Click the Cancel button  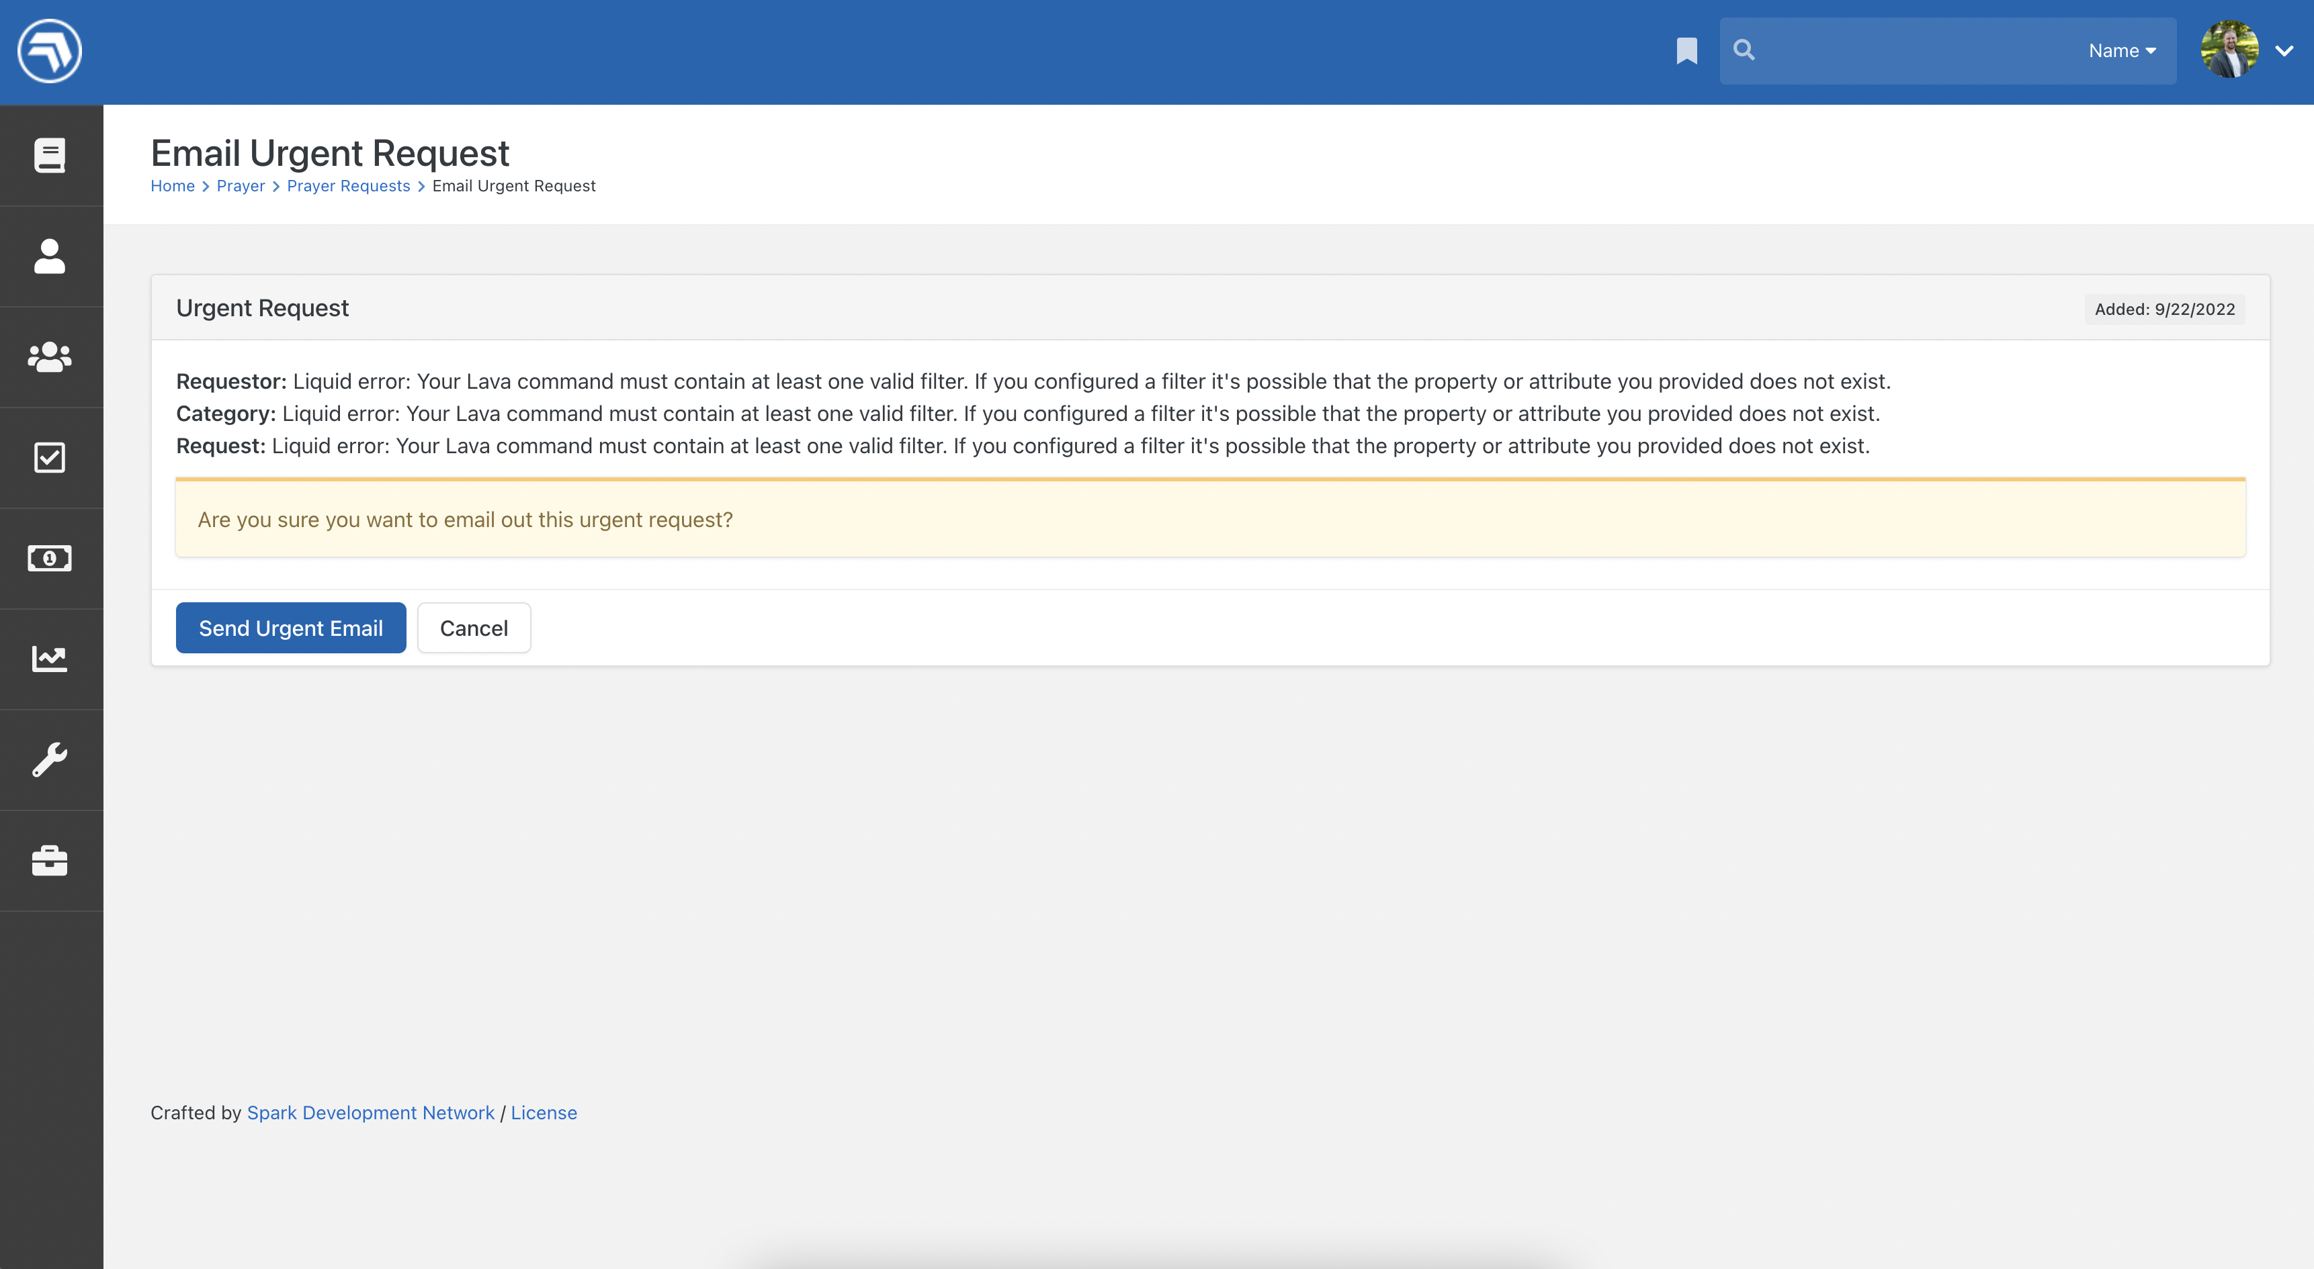pos(474,628)
